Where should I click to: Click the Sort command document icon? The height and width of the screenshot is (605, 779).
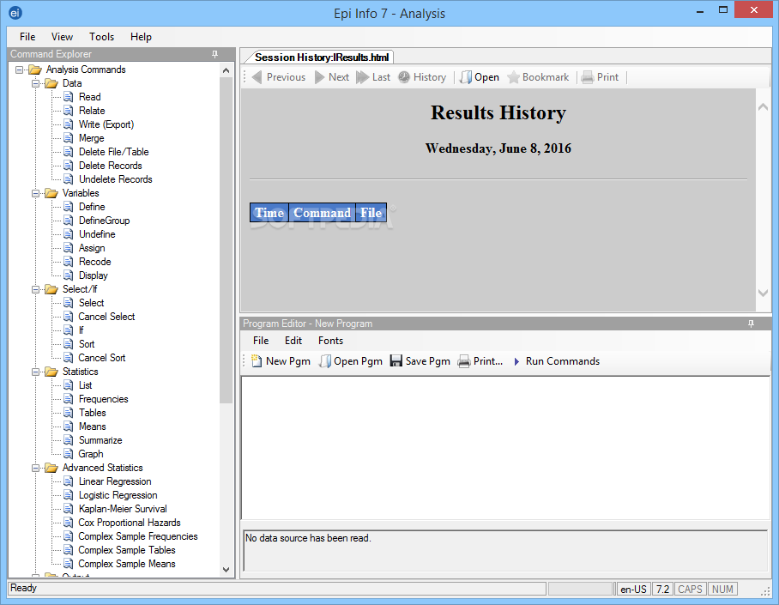[69, 344]
